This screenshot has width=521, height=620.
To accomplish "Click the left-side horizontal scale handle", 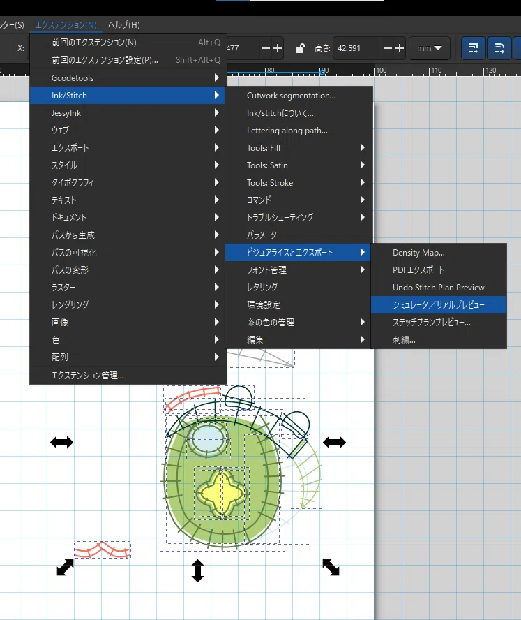I will (61, 442).
